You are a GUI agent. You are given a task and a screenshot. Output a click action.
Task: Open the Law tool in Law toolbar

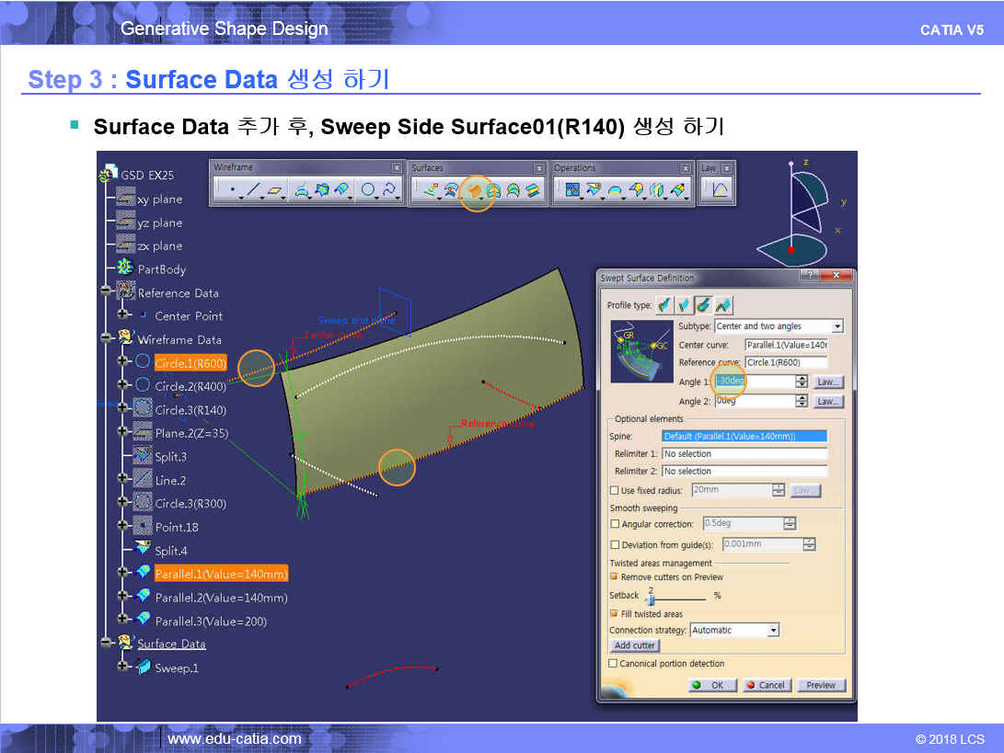pos(719,190)
